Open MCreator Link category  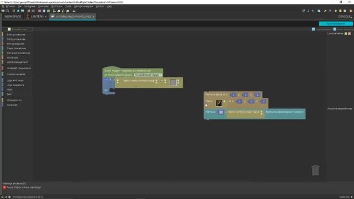click(14, 100)
